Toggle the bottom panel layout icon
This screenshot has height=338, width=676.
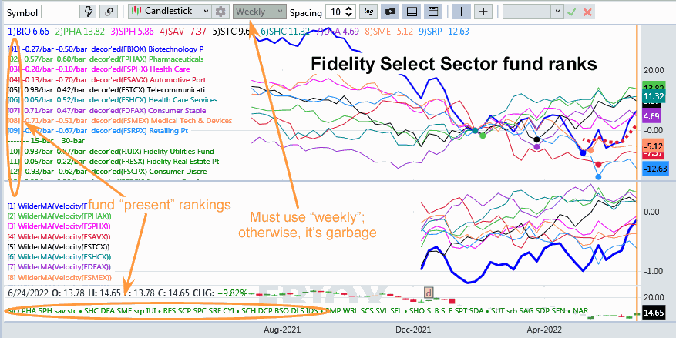tap(412, 12)
